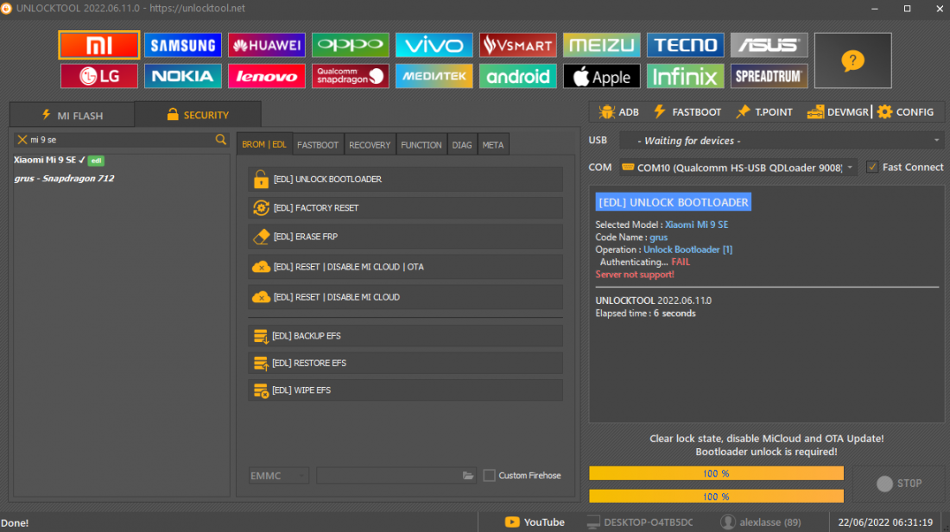This screenshot has height=532, width=950.
Task: Browse for firehose file via folder icon
Action: coord(468,476)
